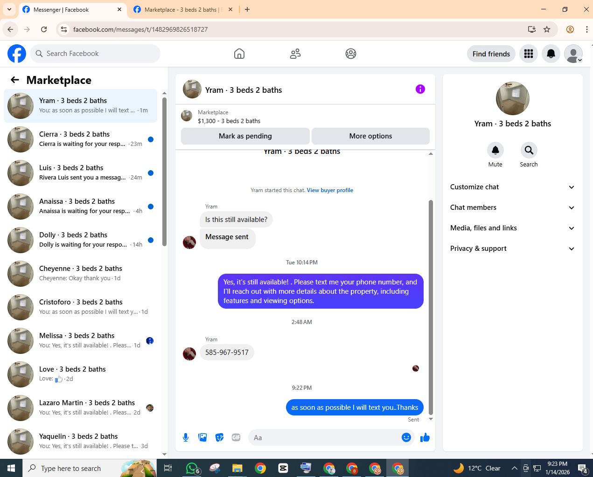The height and width of the screenshot is (477, 593).
Task: Open Yram's profile picture in right panel
Action: [x=512, y=98]
